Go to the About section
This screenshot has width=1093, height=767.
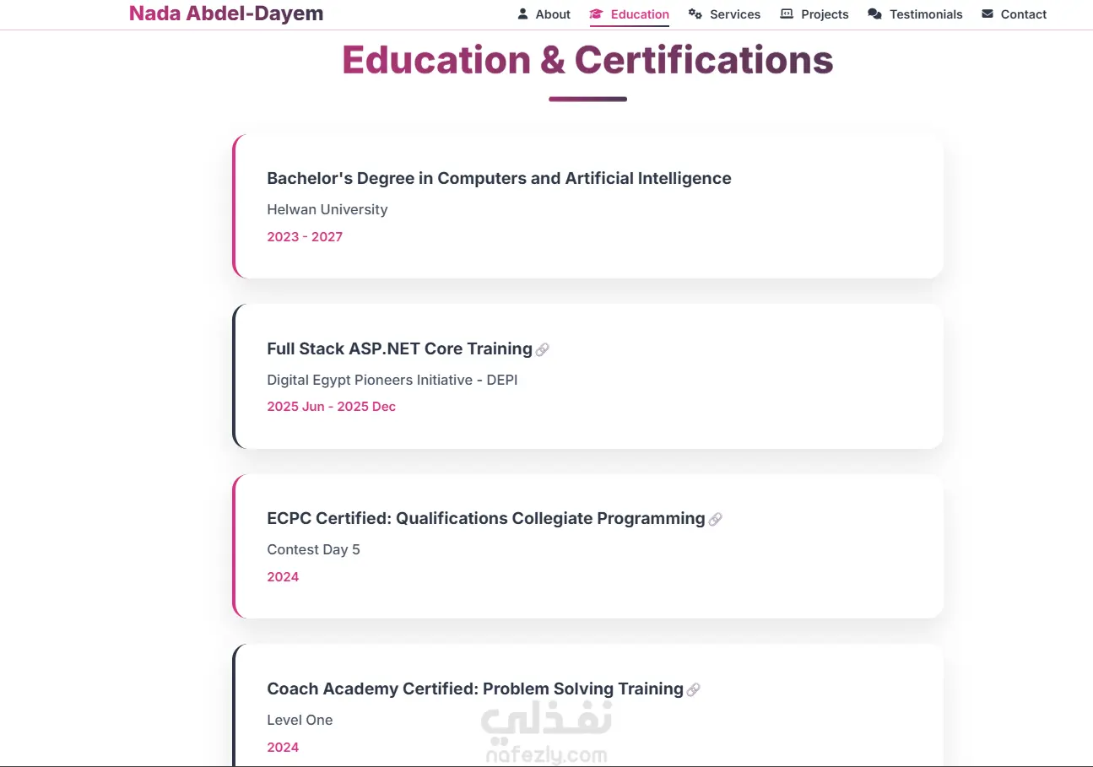pyautogui.click(x=553, y=14)
